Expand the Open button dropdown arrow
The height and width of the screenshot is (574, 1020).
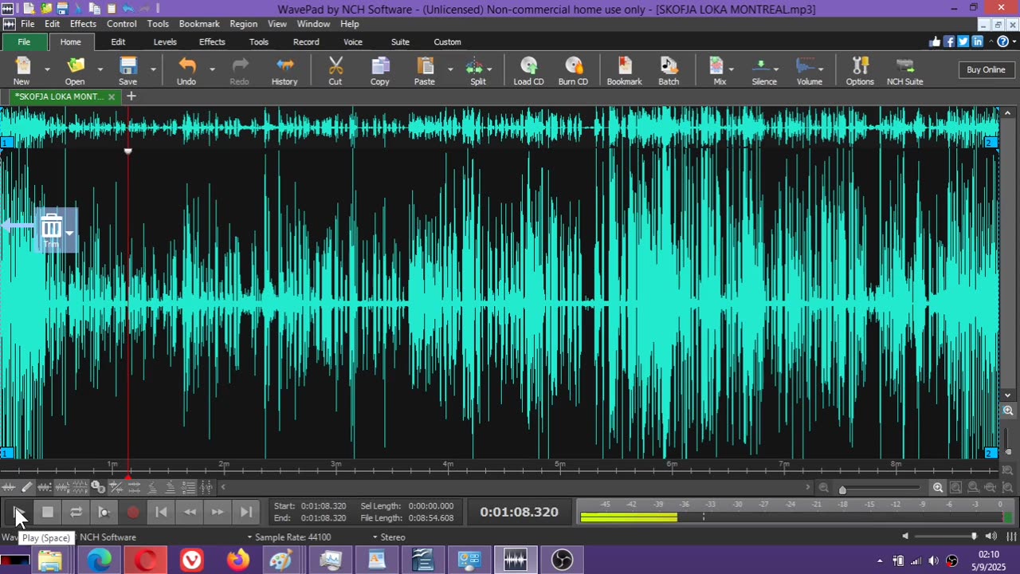[x=100, y=69]
